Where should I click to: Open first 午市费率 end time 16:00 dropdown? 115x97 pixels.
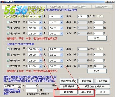(x=62, y=28)
